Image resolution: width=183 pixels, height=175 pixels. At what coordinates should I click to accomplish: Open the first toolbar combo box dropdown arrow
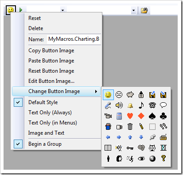(63, 10)
